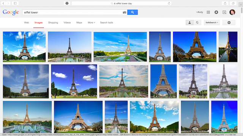Image resolution: width=243 pixels, height=136 pixels.
Task: Open the Google notifications bell icon
Action: tap(216, 12)
